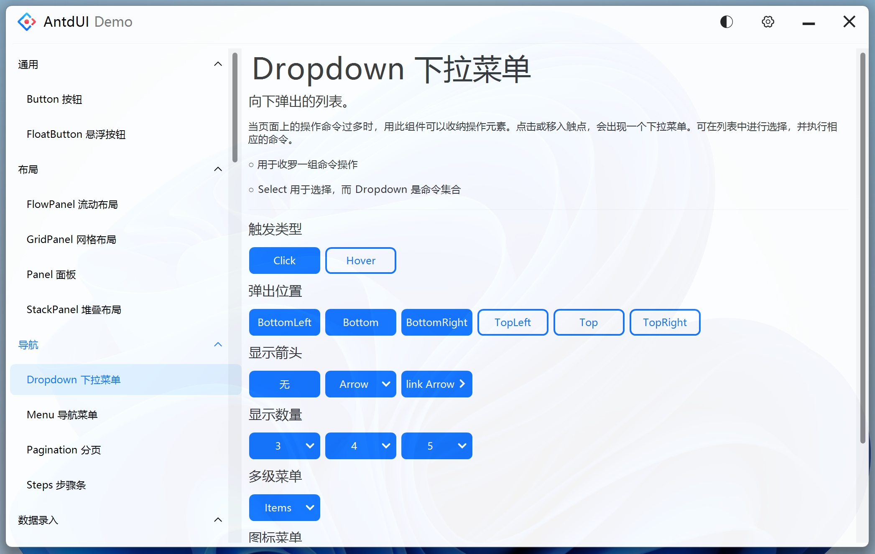The width and height of the screenshot is (875, 554).
Task: Open the Items multi-level menu dropdown
Action: 284,508
